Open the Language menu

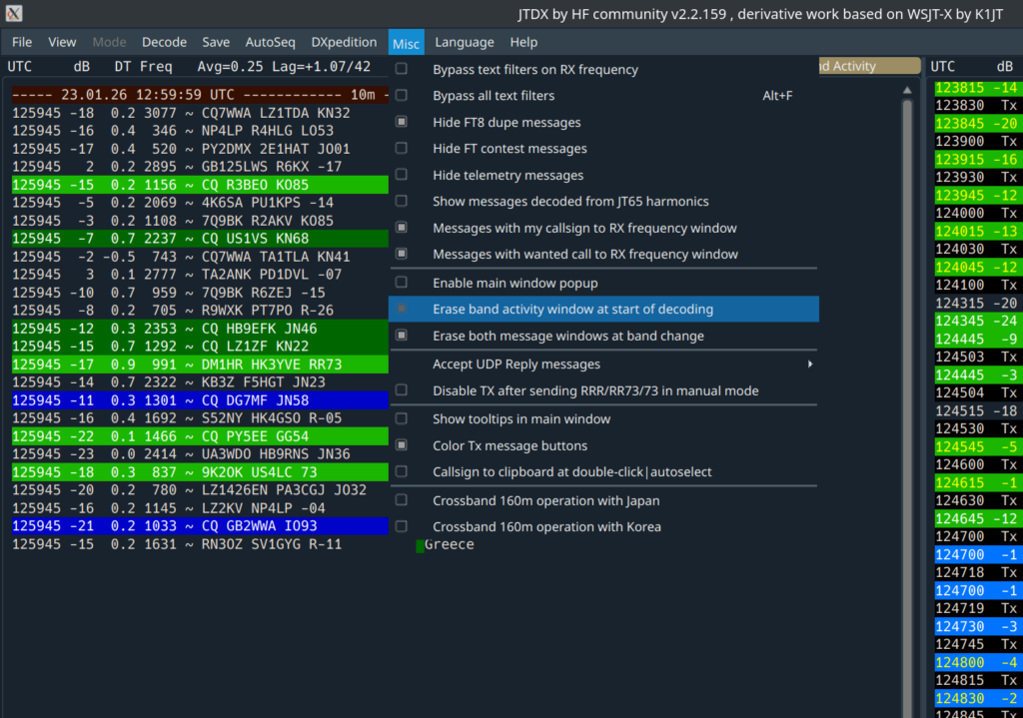464,42
